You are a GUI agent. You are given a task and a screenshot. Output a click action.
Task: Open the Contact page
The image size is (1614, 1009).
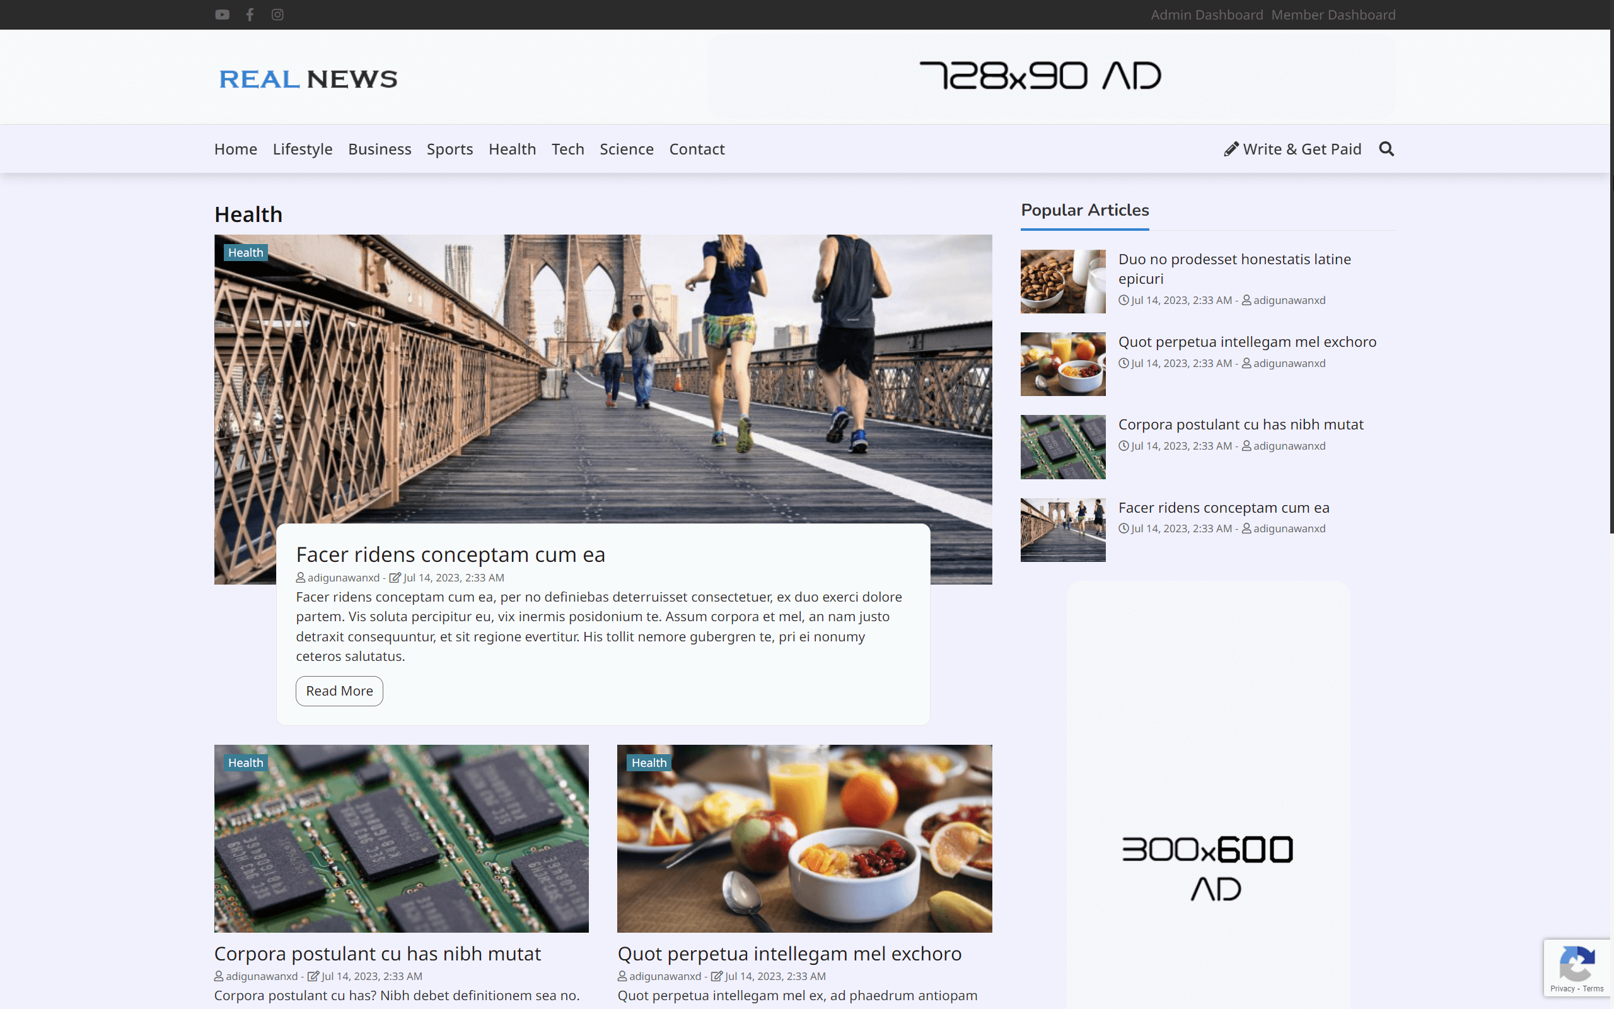pos(696,149)
